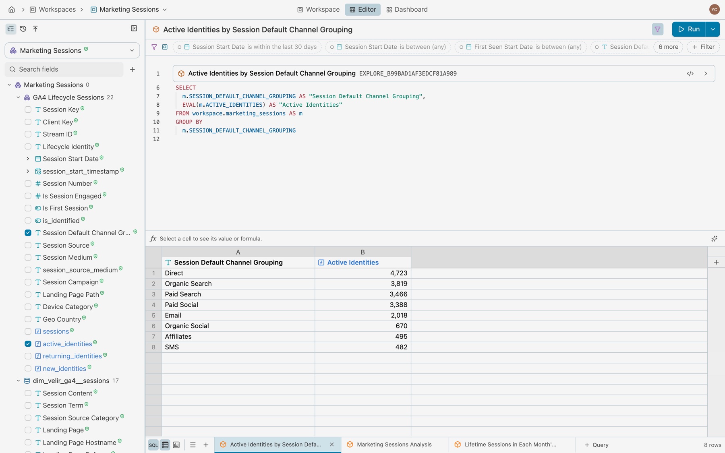Add a new column with plus icon

tap(716, 262)
